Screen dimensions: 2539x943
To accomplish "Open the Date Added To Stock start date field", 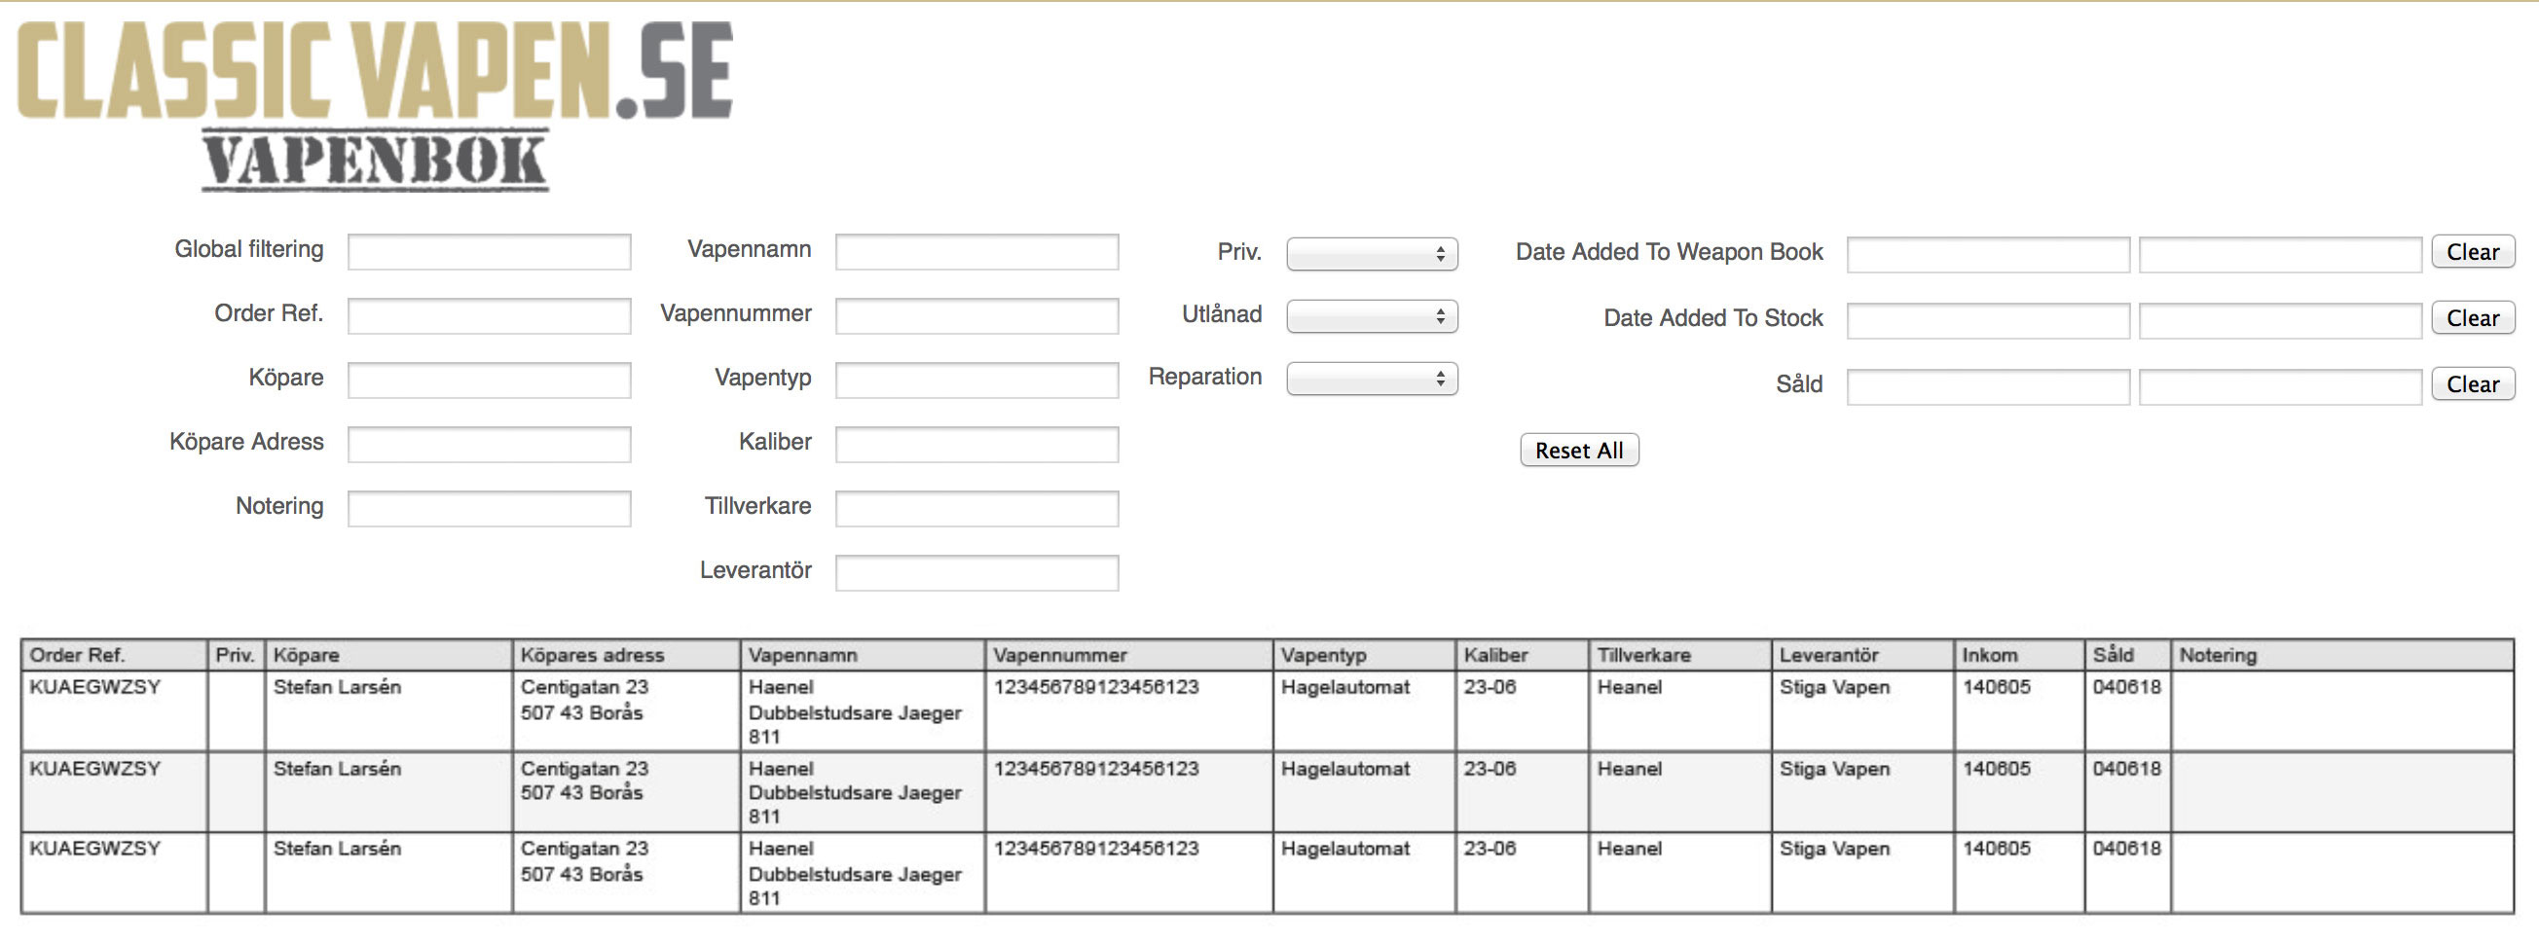I will click(x=1987, y=320).
